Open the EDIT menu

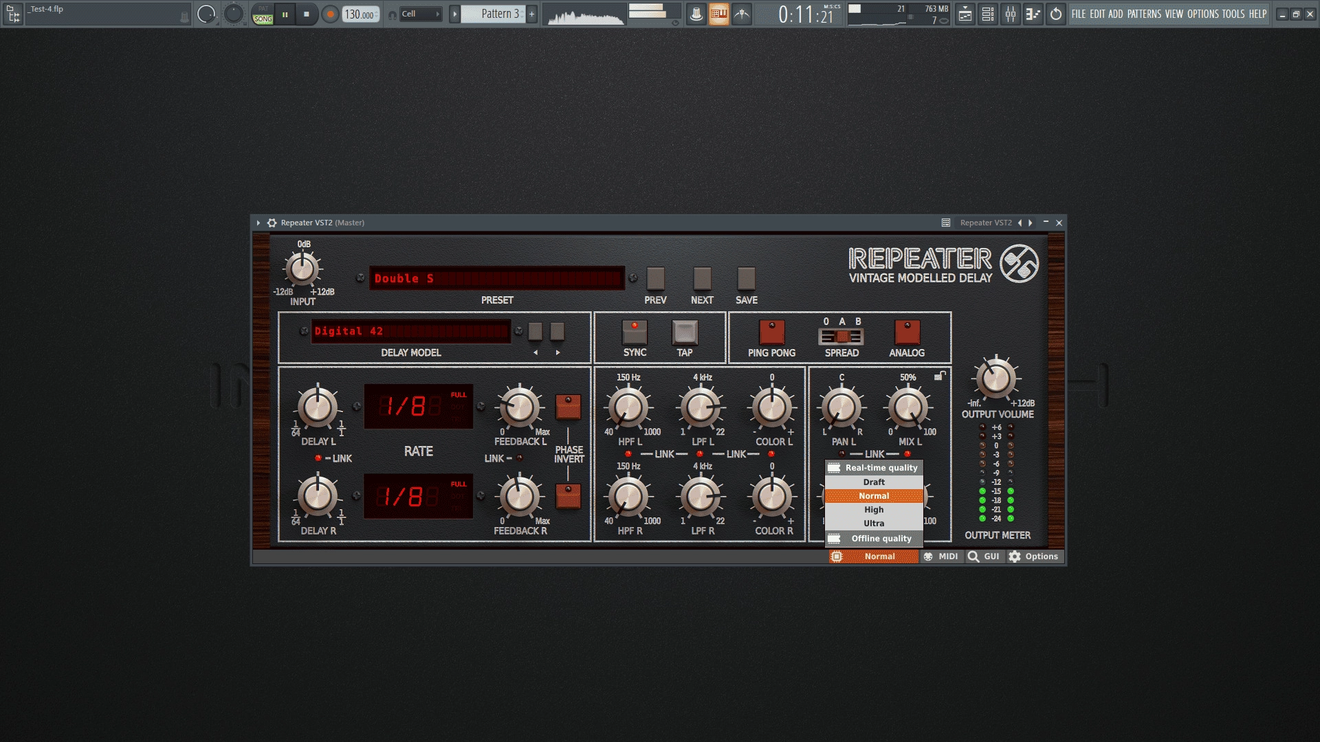[1097, 14]
